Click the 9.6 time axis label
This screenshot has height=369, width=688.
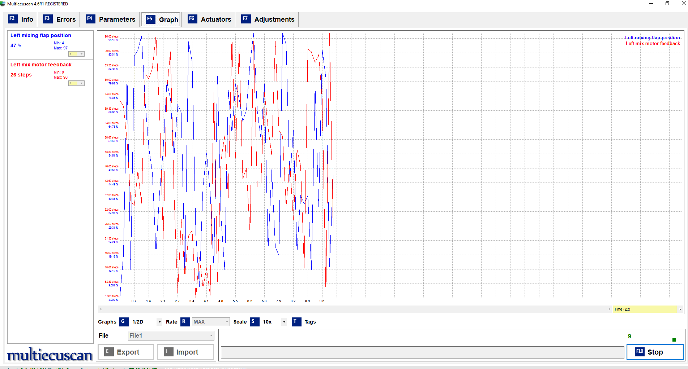point(322,301)
